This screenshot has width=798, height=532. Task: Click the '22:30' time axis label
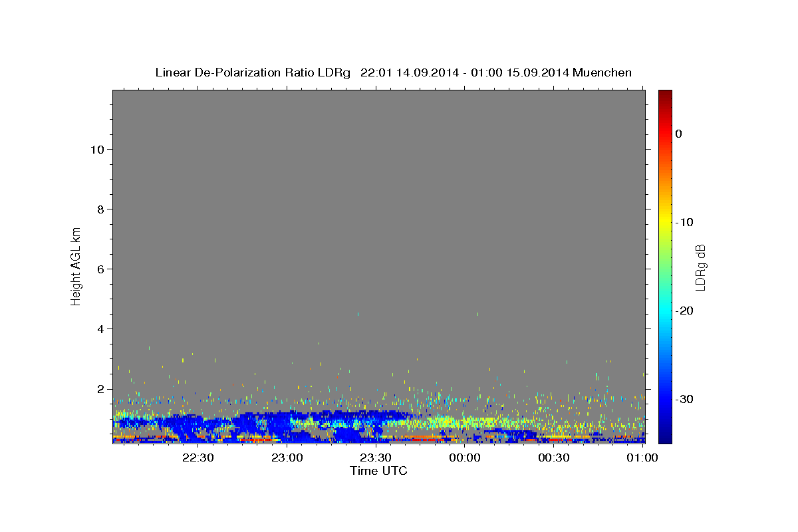(x=199, y=458)
